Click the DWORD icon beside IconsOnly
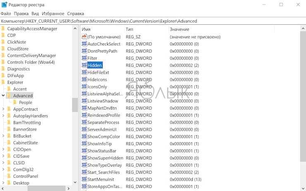This screenshot has width=306, height=191. (x=84, y=87)
